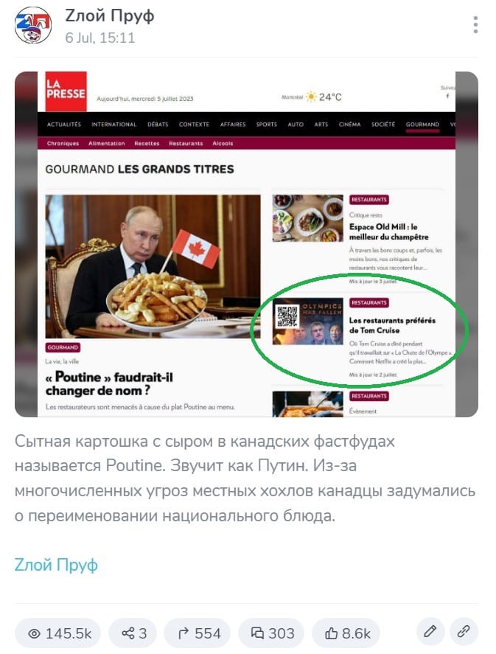Like the post with the thumbs-up icon
496x654 pixels.
tap(346, 633)
